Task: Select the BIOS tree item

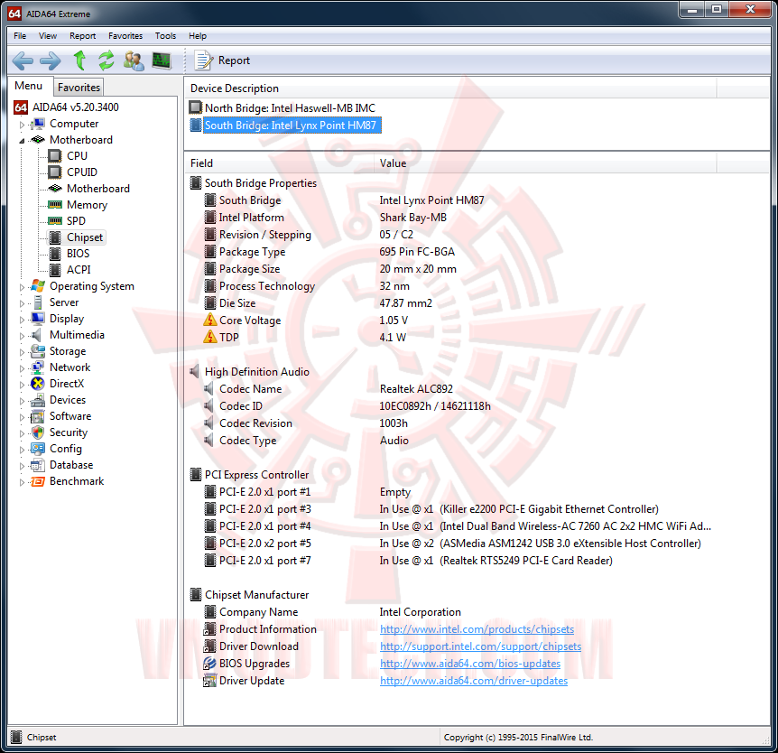Action: click(x=78, y=254)
